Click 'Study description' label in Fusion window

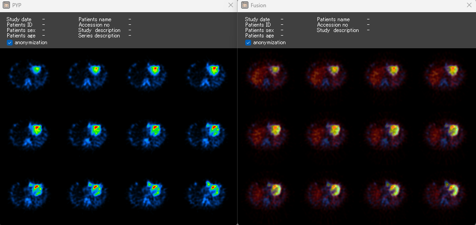click(338, 30)
